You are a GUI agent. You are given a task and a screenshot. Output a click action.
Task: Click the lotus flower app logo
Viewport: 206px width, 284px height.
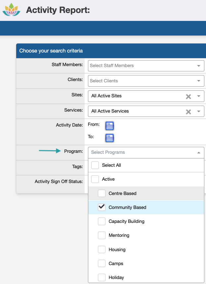click(x=11, y=10)
